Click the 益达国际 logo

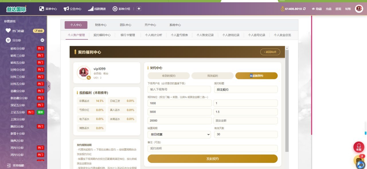coord(16,9)
